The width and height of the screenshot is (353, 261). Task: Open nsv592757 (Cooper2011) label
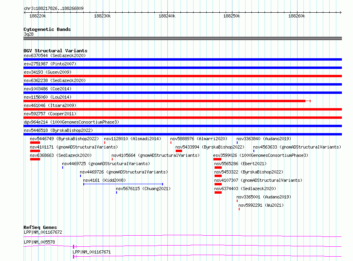pyautogui.click(x=50, y=114)
